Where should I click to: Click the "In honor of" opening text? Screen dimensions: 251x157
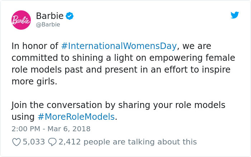(34, 46)
